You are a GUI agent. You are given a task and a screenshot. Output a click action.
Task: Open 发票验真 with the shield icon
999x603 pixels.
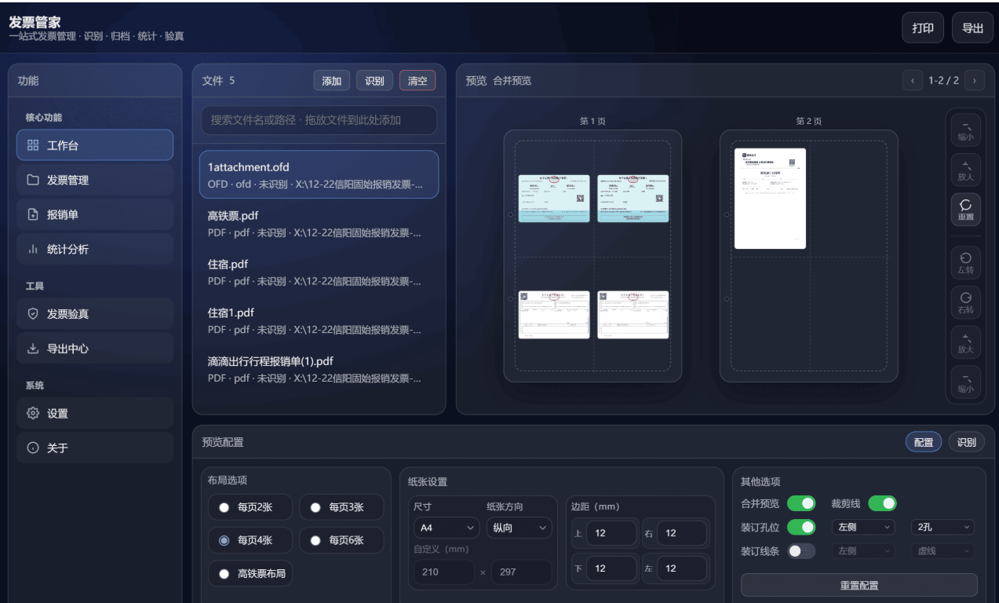[x=94, y=314]
